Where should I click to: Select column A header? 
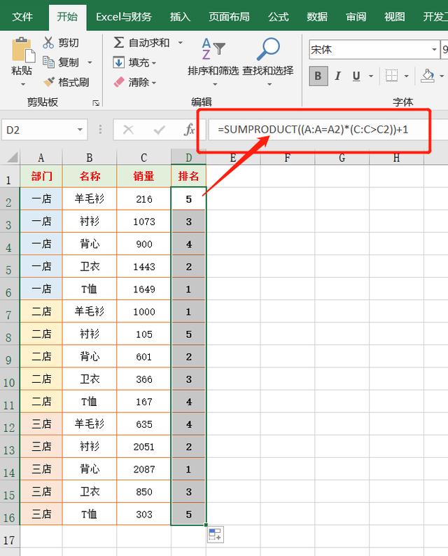(x=41, y=158)
